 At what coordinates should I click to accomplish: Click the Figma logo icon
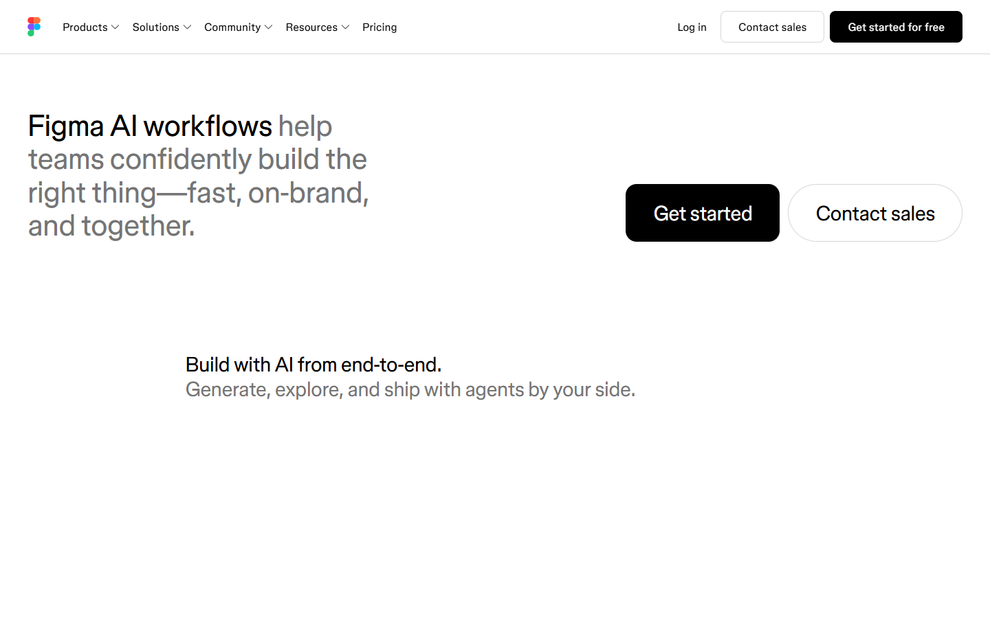coord(34,27)
